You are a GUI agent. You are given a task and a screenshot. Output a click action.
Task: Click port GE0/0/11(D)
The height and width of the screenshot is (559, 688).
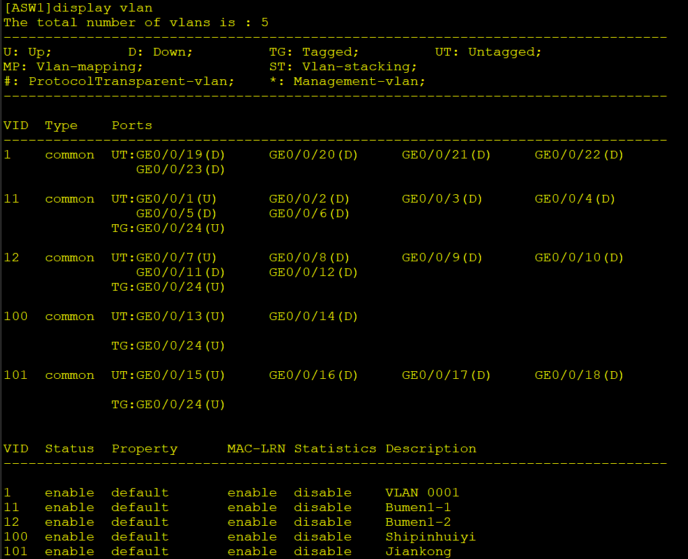pyautogui.click(x=180, y=273)
